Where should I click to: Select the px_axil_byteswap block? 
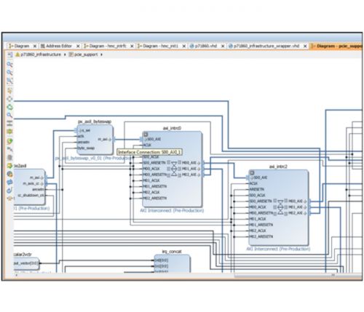pos(95,140)
